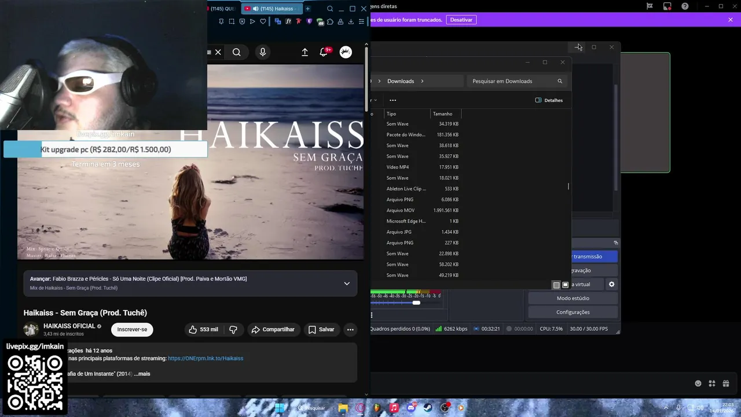
Task: Show hidden system tray icons chevron
Action: tap(666, 408)
